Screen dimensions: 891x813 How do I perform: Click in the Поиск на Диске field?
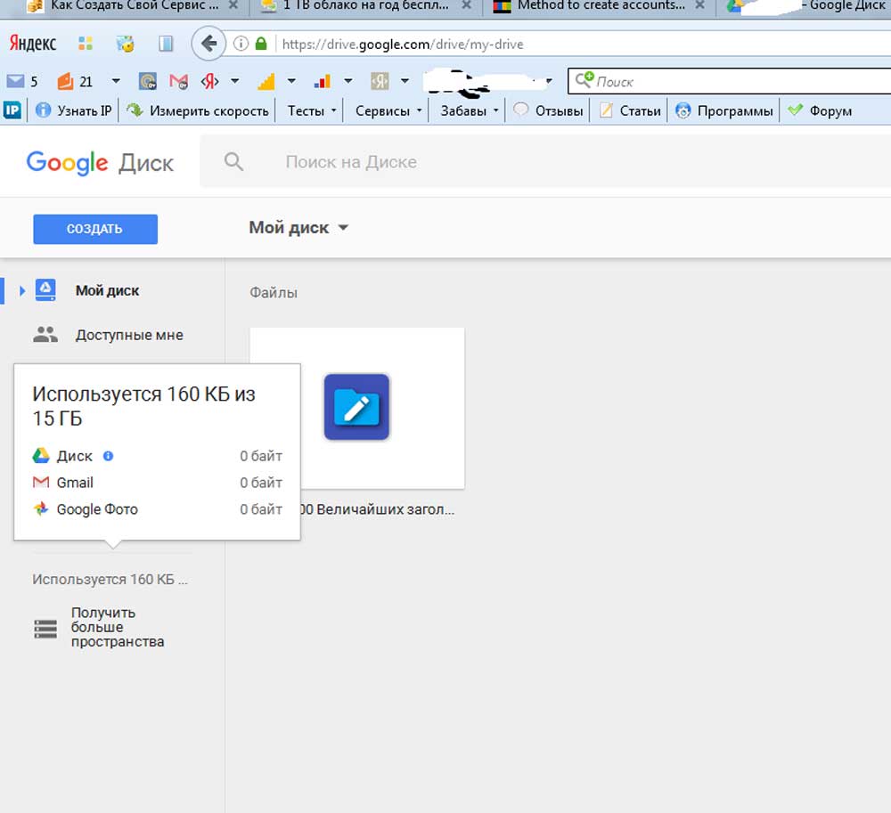545,162
